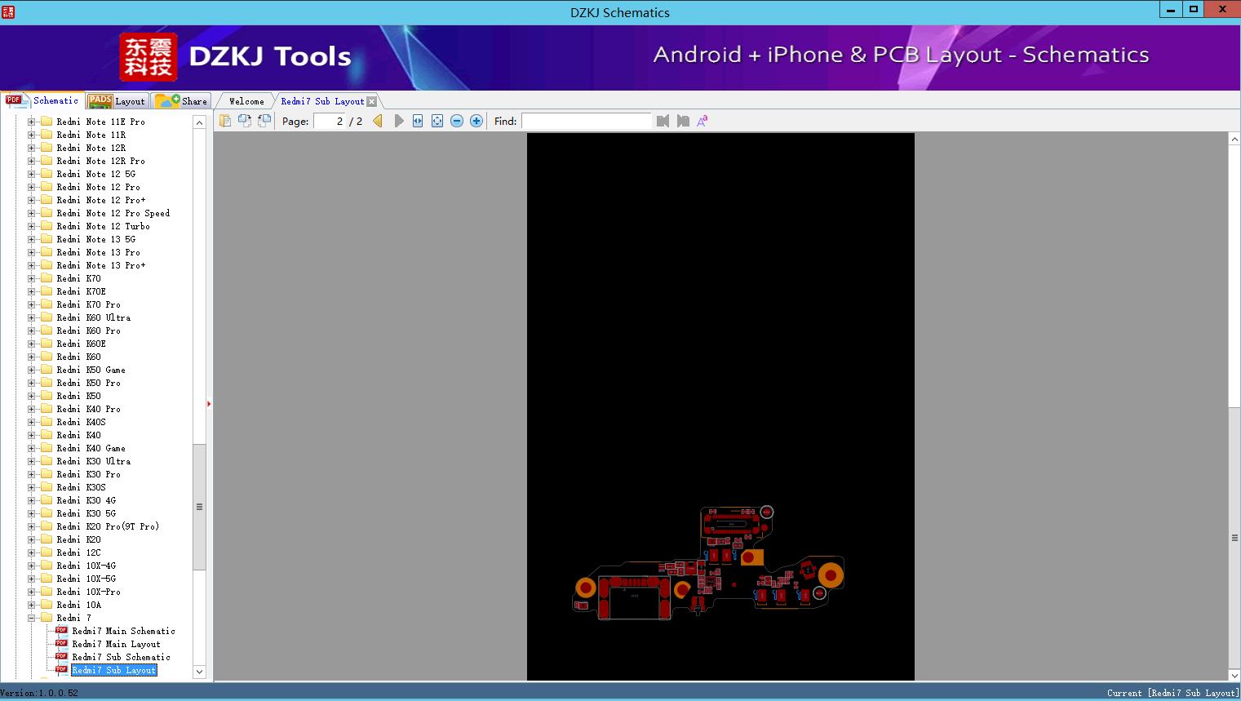1241x701 pixels.
Task: Click the Find search field
Action: [x=586, y=121]
